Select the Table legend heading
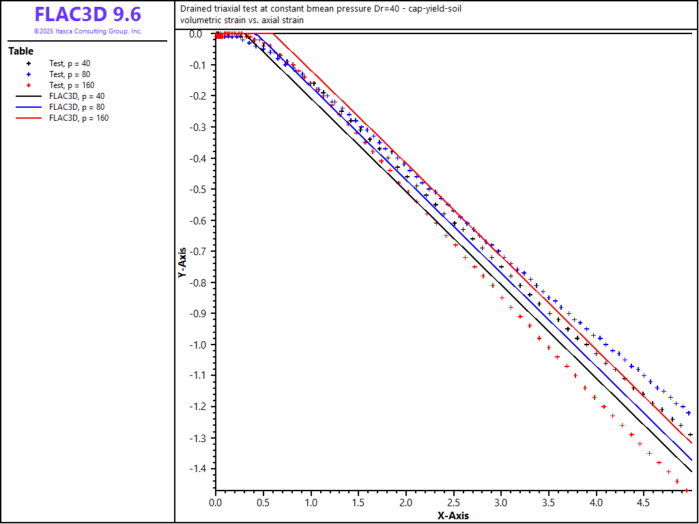699x524 pixels. pos(20,51)
